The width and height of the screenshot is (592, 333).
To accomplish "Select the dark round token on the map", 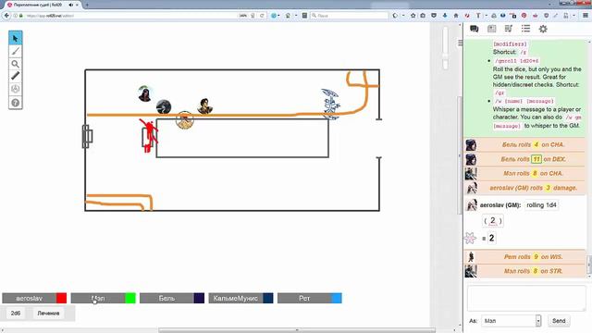I will point(164,107).
